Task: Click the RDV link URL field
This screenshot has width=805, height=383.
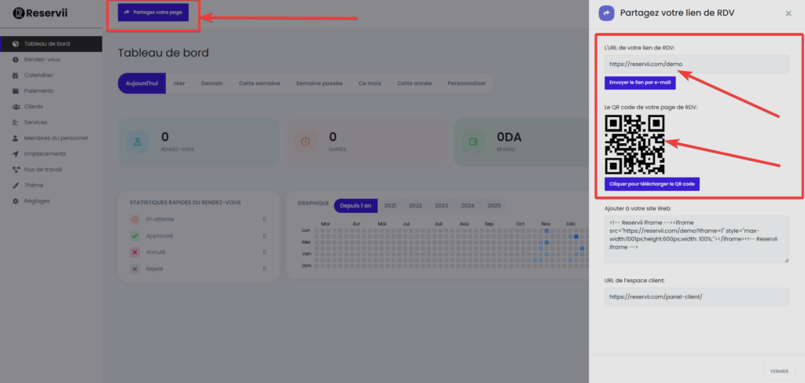Action: tap(697, 64)
